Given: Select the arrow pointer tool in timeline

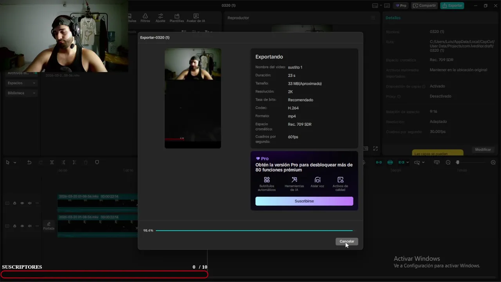Looking at the screenshot, I should pyautogui.click(x=7, y=162).
